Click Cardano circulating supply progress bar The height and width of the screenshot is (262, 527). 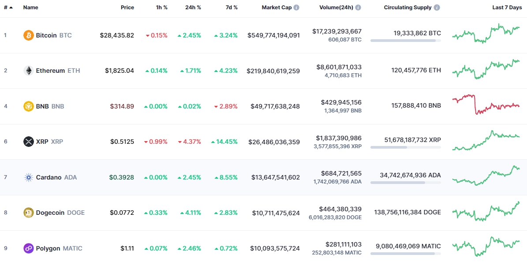point(406,183)
